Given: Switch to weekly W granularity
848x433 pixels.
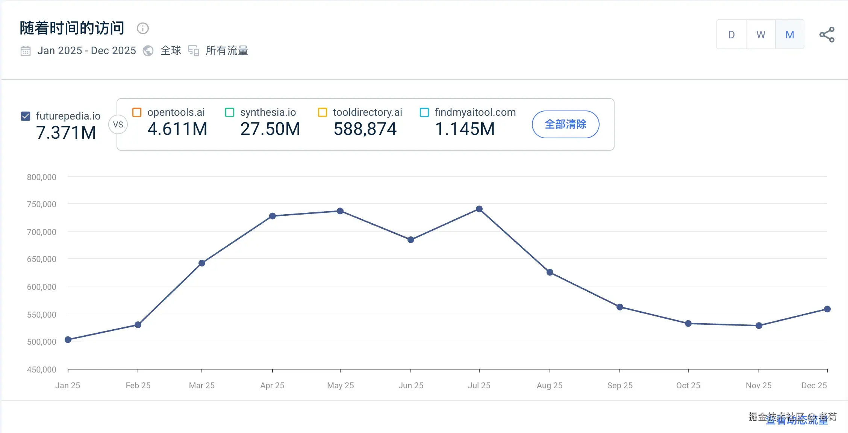Looking at the screenshot, I should (760, 35).
